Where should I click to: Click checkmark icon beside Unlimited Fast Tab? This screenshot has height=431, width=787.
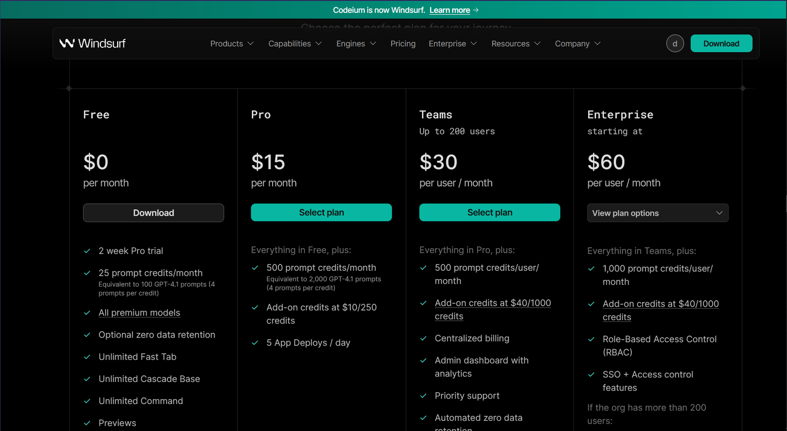coord(87,357)
